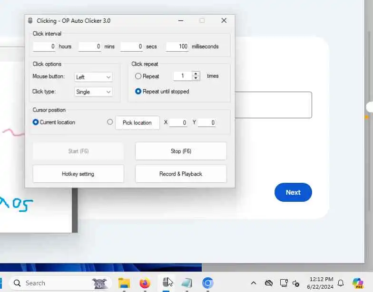373x292 pixels.
Task: Click the text box behind the clicker window
Action: point(273,104)
